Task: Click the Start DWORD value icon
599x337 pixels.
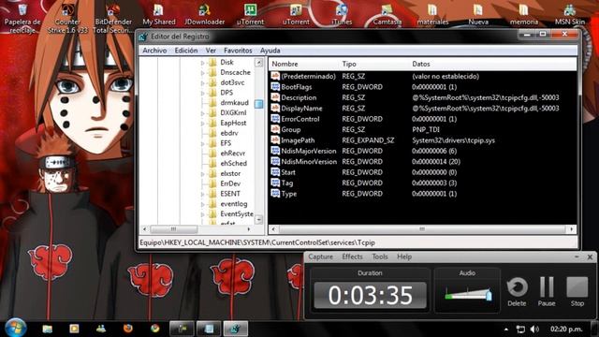Action: point(275,172)
